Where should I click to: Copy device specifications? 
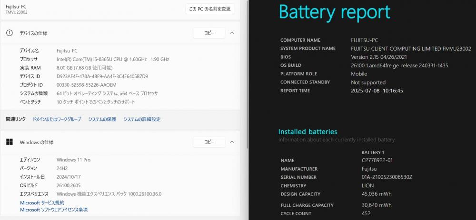pos(209,33)
